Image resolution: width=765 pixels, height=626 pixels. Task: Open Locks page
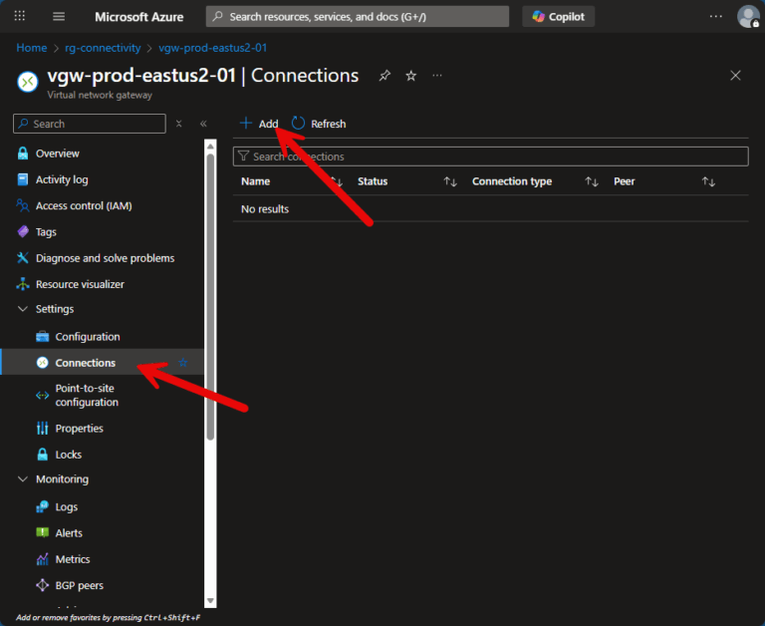pos(68,455)
